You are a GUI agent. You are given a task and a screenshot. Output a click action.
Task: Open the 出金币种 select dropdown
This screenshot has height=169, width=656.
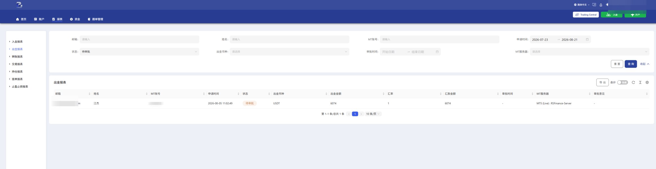pos(289,52)
